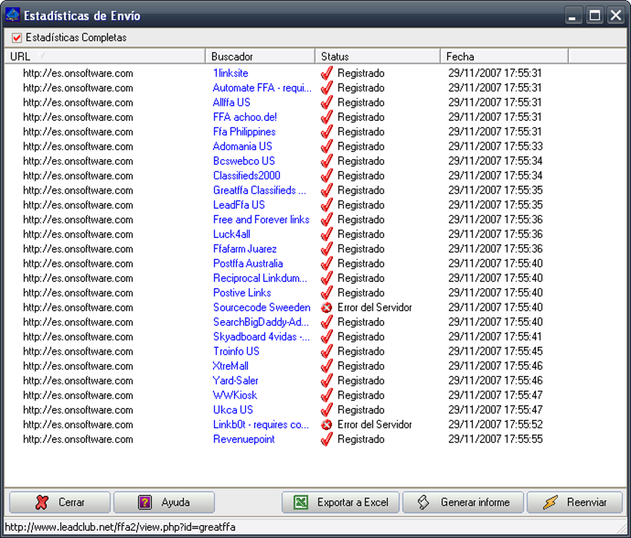The height and width of the screenshot is (538, 631).
Task: Click the lightning icon on Reenviar button
Action: 549,502
